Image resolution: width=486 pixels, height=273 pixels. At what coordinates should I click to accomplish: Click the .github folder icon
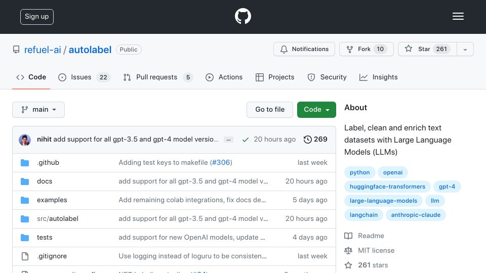click(x=25, y=163)
